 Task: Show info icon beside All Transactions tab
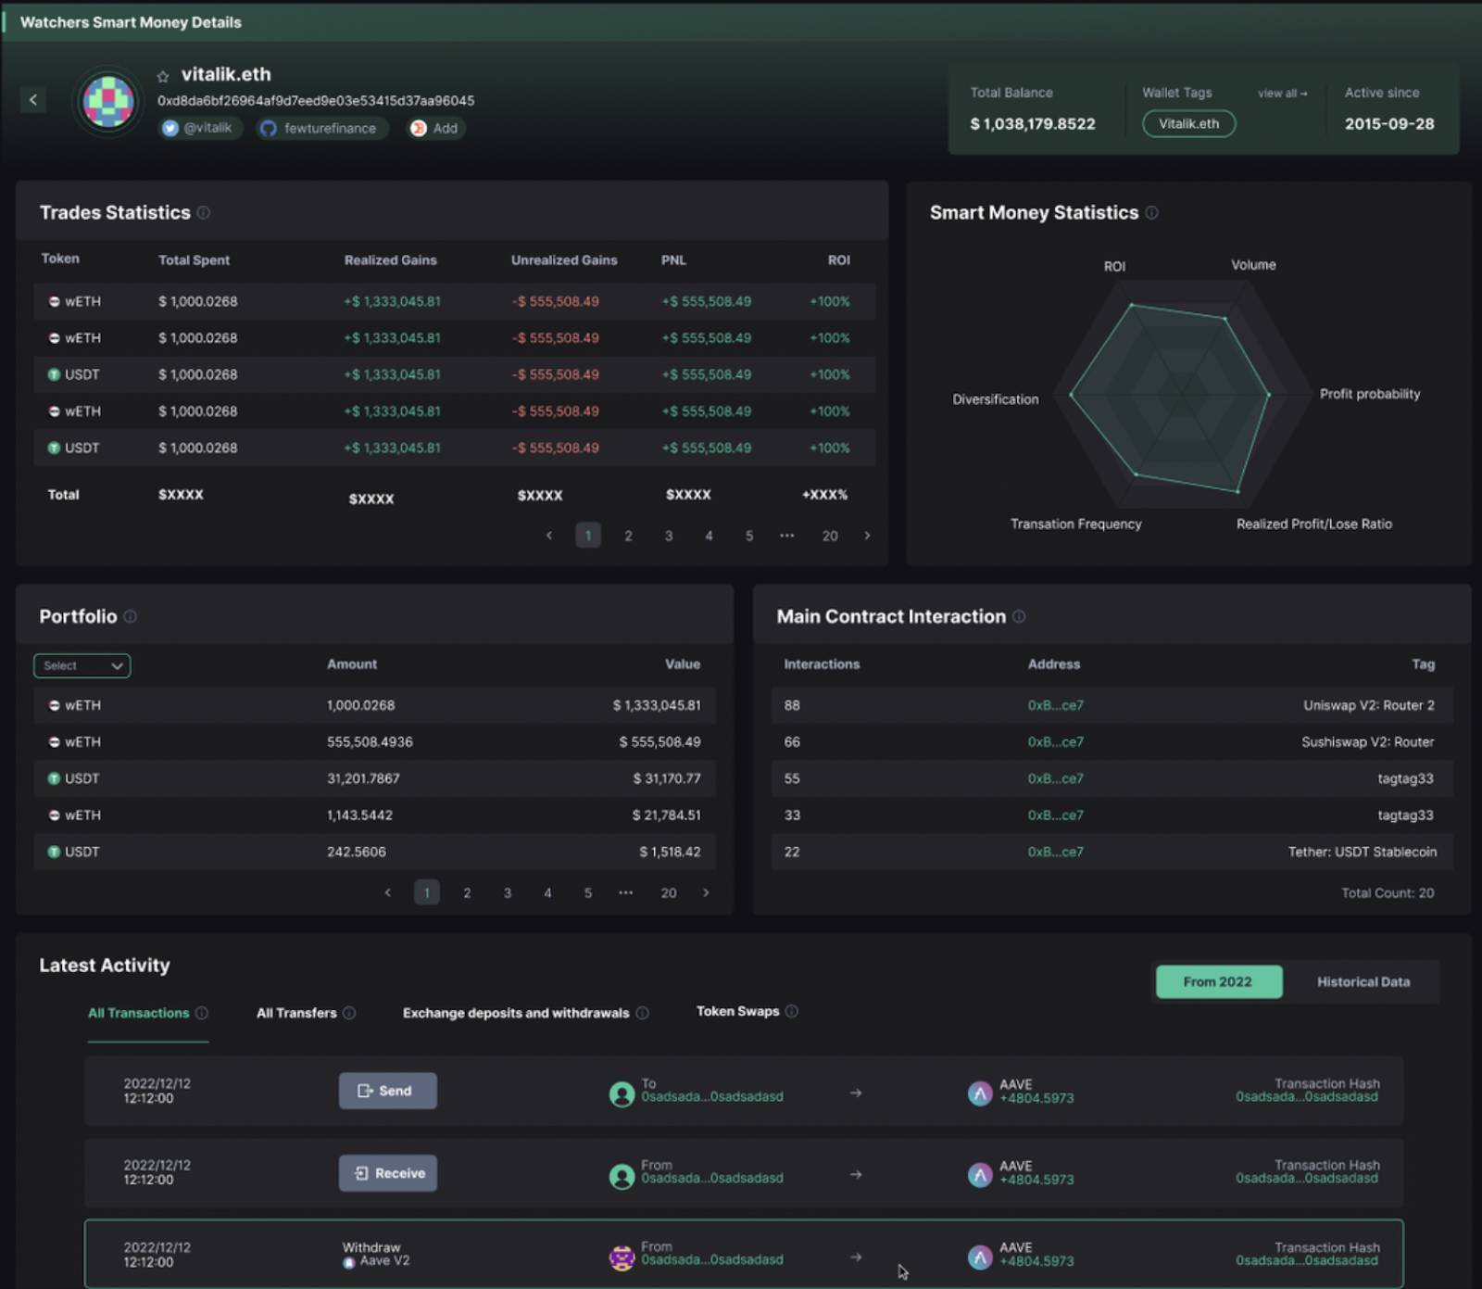(202, 1013)
